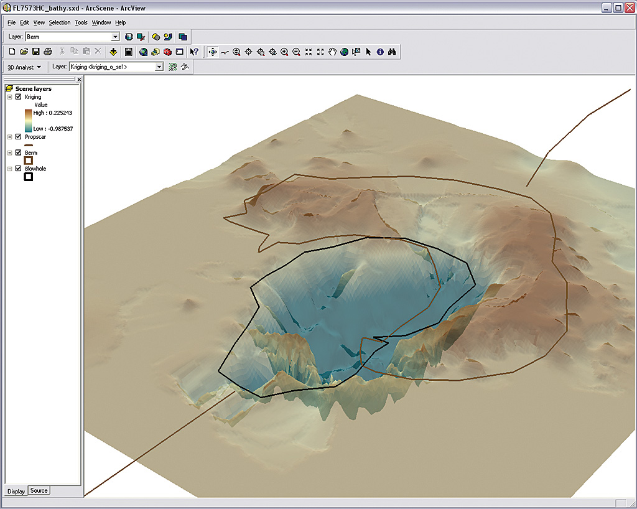Switch to the Source tab
The image size is (637, 509).
click(39, 490)
